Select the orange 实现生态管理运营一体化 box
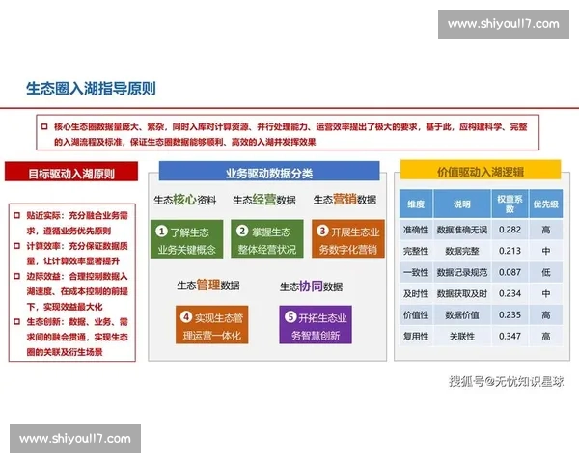Viewport: 579px width, 463px height. (212, 325)
